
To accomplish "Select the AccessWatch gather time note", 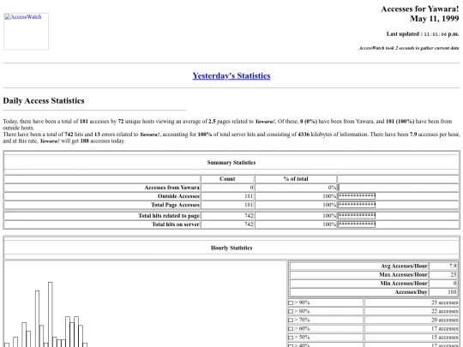I will coord(409,48).
